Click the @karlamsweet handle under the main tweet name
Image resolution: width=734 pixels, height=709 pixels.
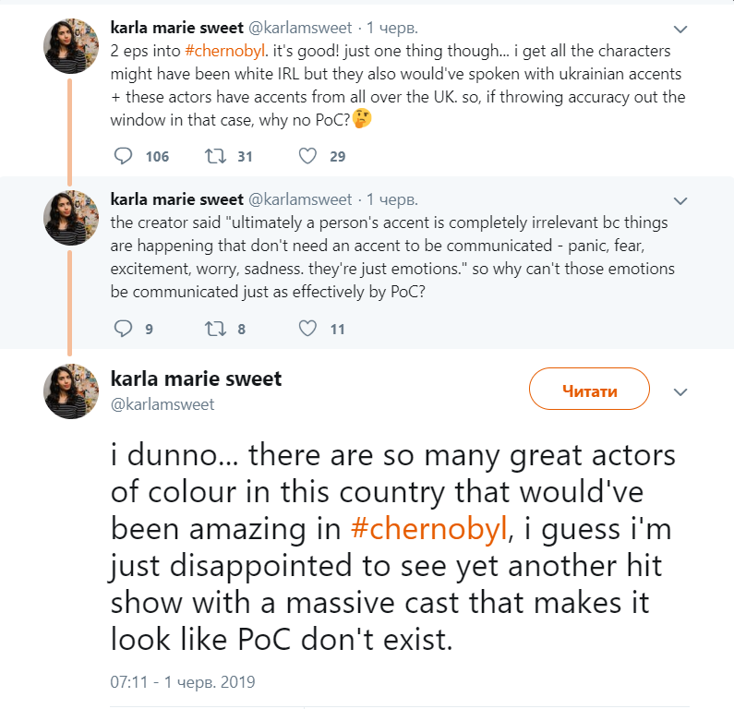tap(162, 404)
